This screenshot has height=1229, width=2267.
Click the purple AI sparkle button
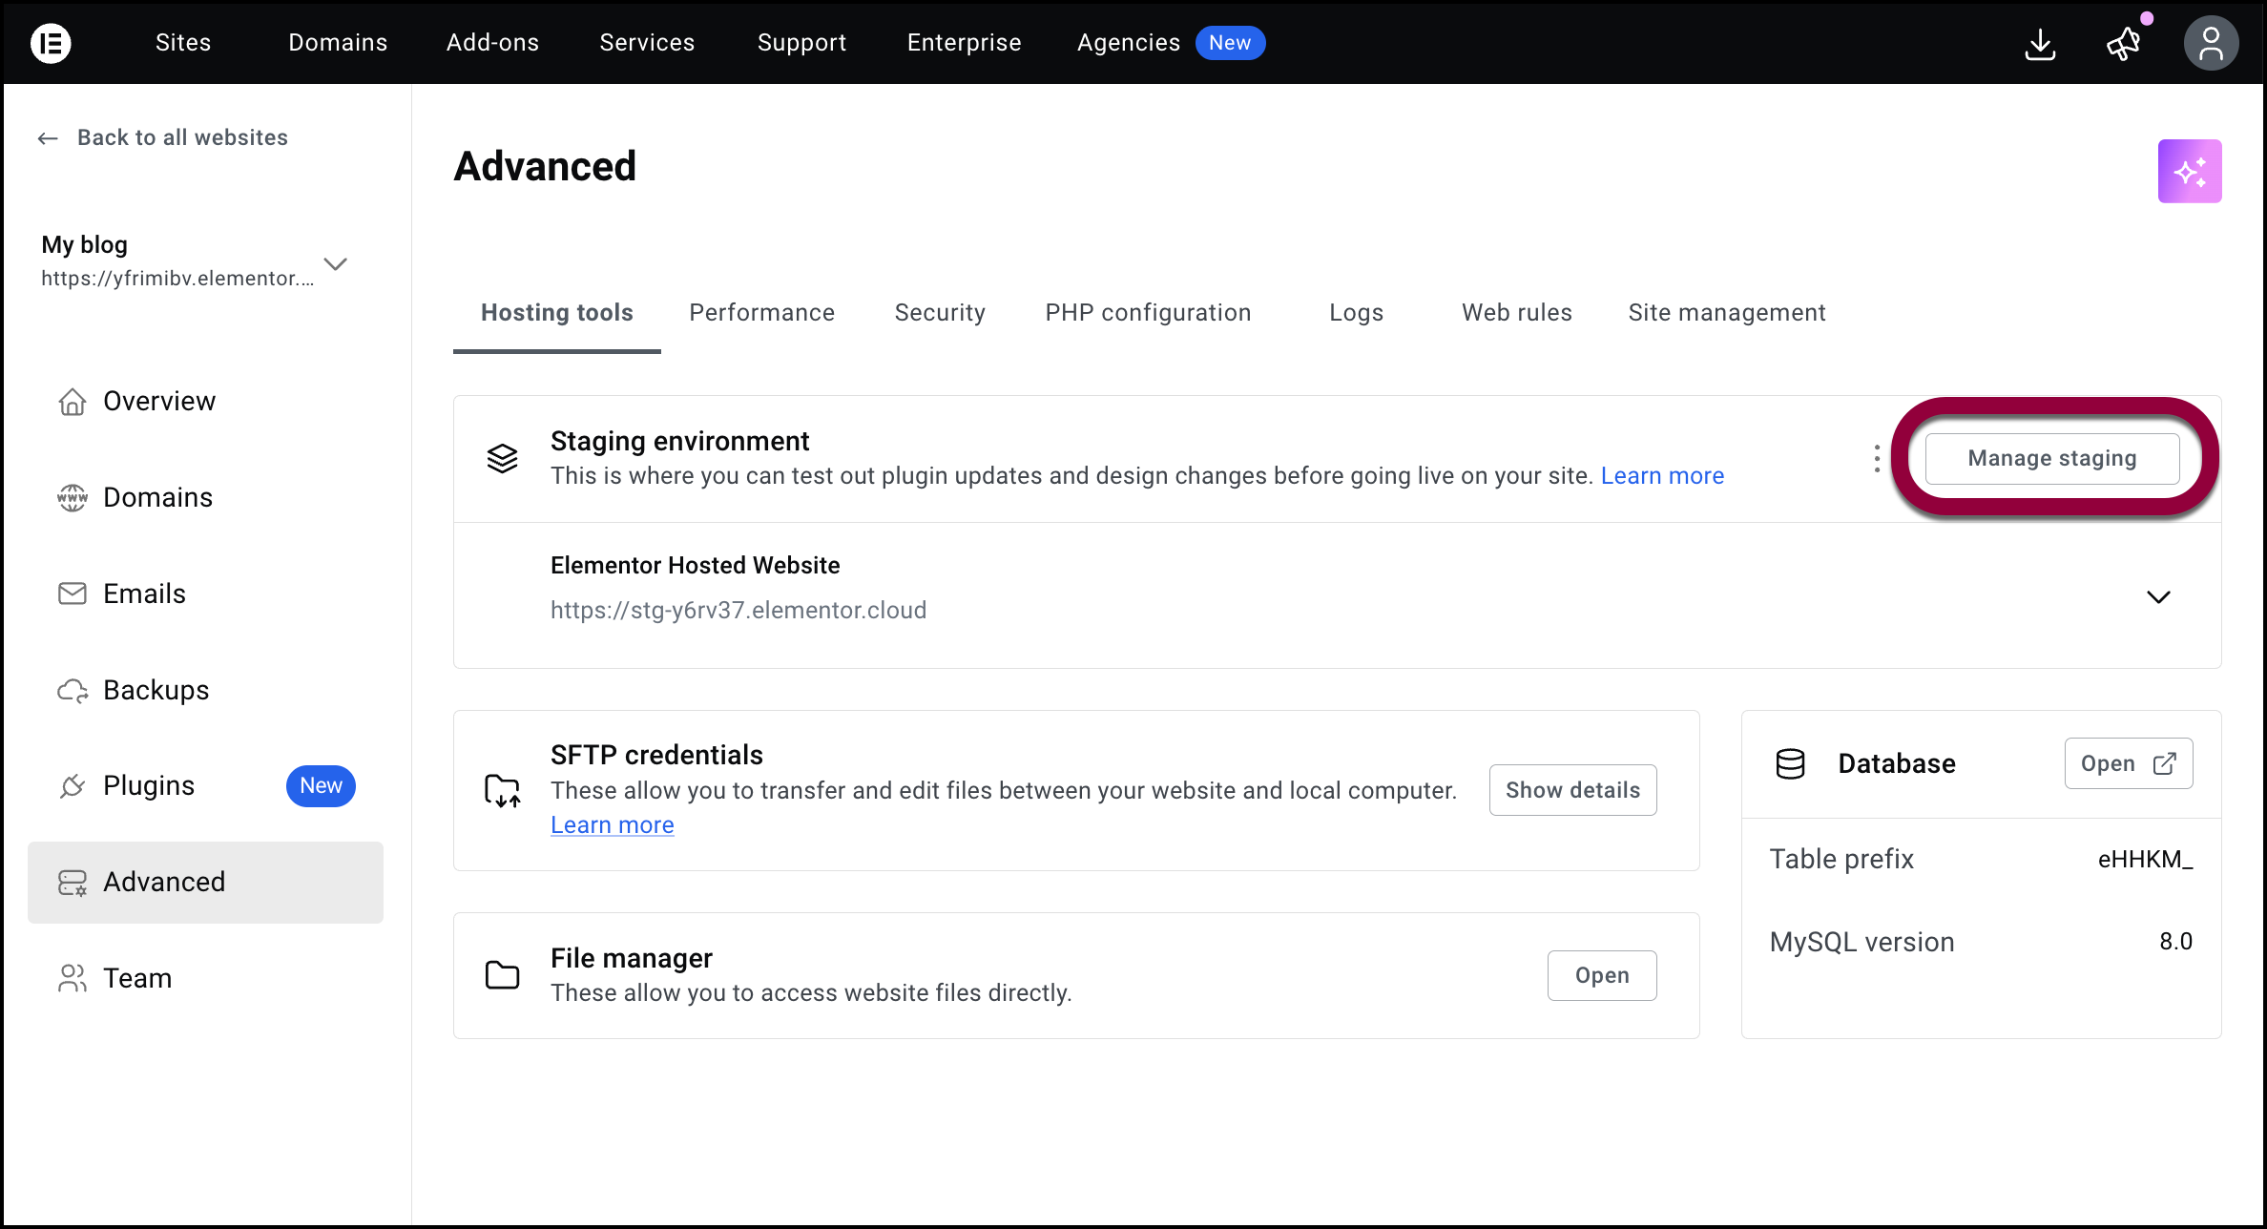(x=2190, y=172)
